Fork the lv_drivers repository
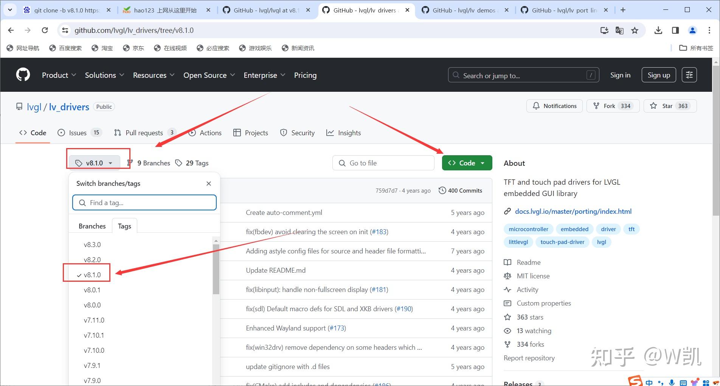 point(613,106)
